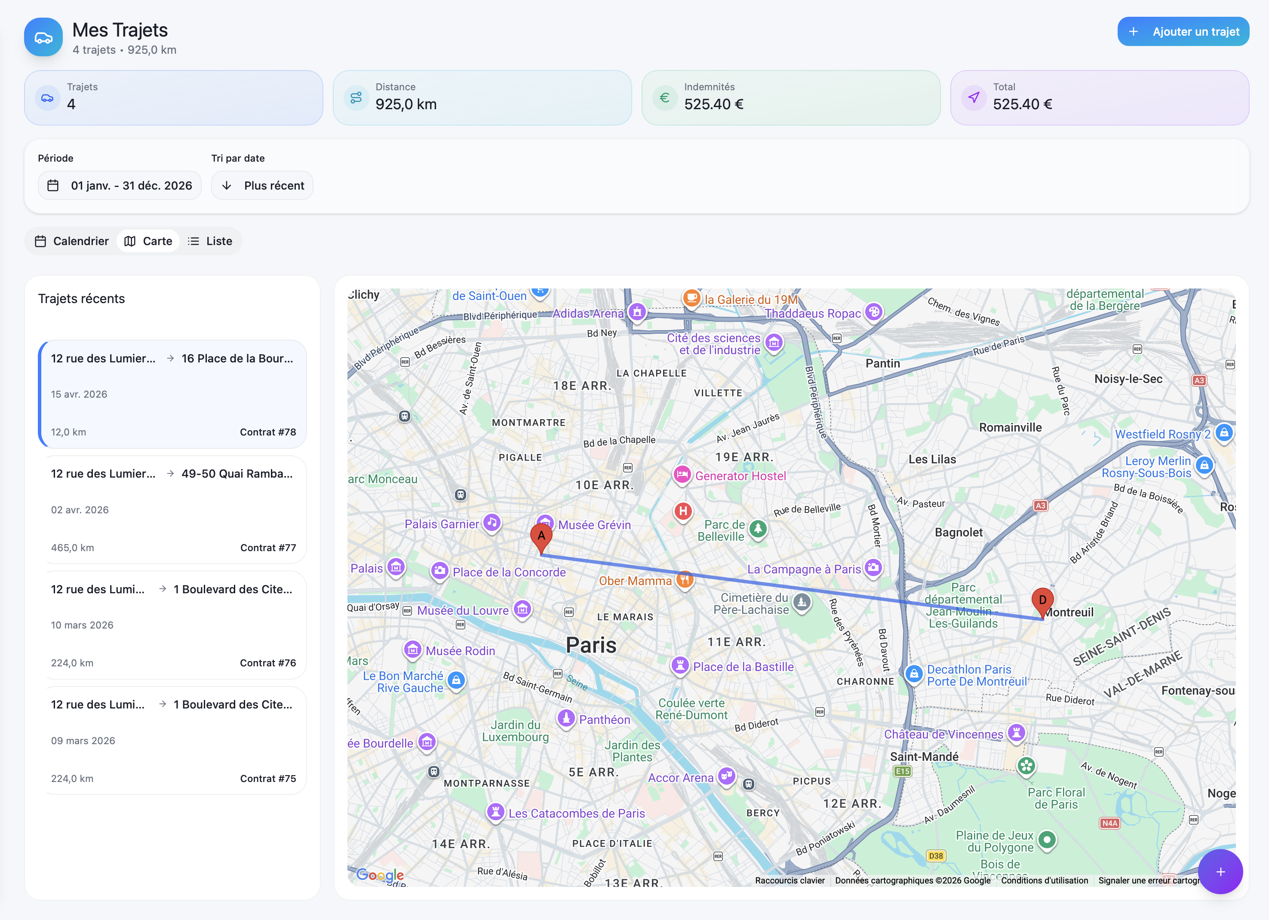The height and width of the screenshot is (920, 1269).
Task: Click the Cimetière du Père-Lachaise pin
Action: point(802,602)
